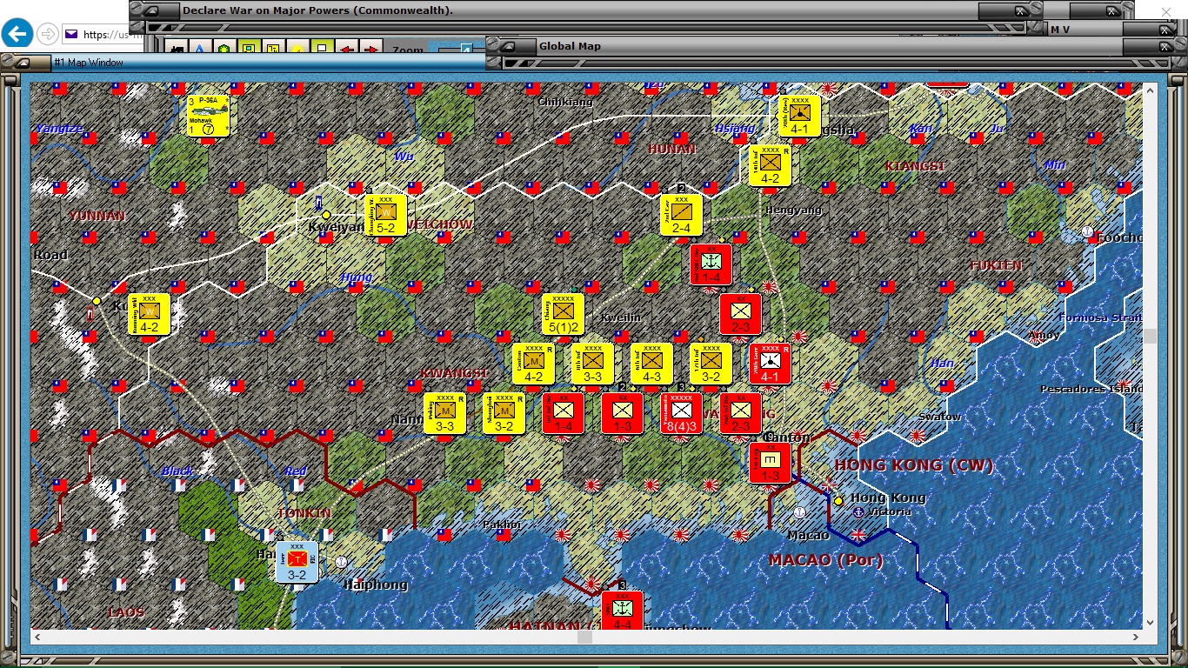Select the yellow 4-2 unit above Hengyang
Viewport: 1188px width, 668px height.
click(x=771, y=165)
